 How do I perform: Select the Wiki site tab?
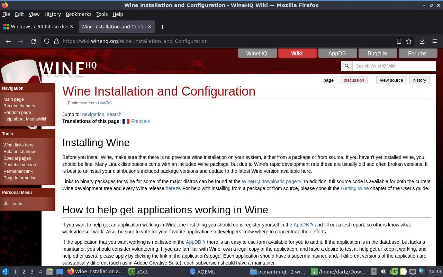(297, 53)
